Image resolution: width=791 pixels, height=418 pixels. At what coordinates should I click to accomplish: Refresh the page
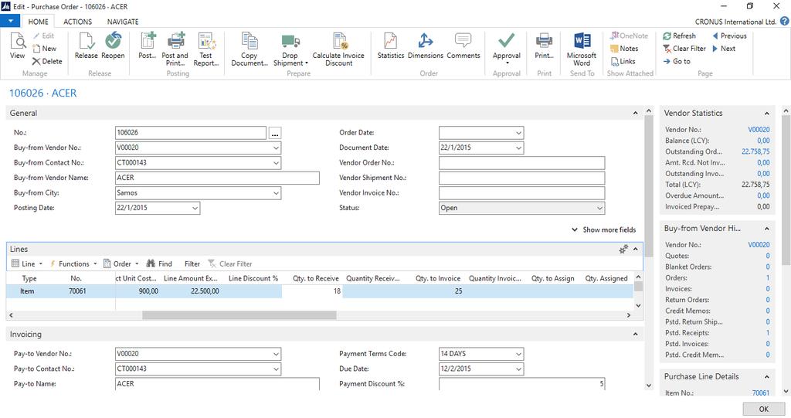[679, 36]
